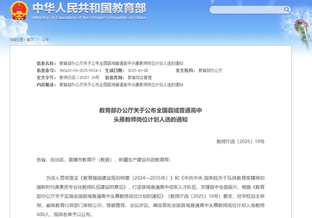Click the English Ministry of Education subtitle
Viewport: 312px width, 218px height.
(89, 17)
